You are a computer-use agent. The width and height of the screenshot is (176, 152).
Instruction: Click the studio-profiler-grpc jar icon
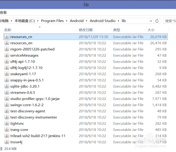pyautogui.click(x=7, y=99)
